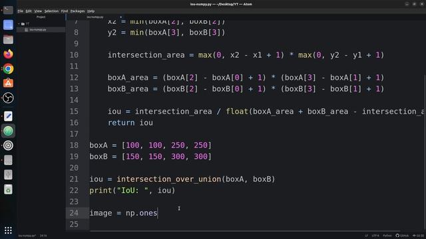Click line number 24 in the gutter
The image size is (426, 239).
(74, 213)
